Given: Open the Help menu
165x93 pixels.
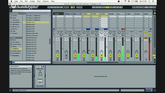Looking at the screenshot, I should click(53, 1).
